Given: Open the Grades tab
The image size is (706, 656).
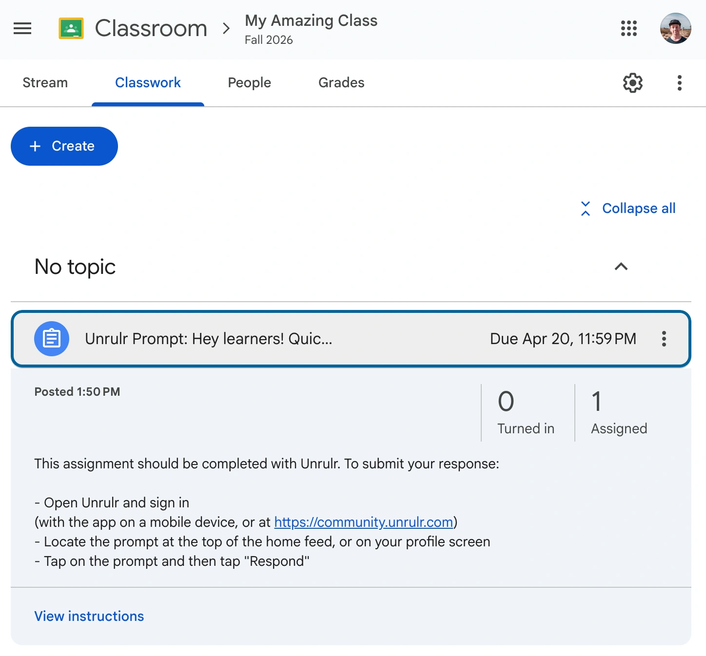Looking at the screenshot, I should 341,82.
